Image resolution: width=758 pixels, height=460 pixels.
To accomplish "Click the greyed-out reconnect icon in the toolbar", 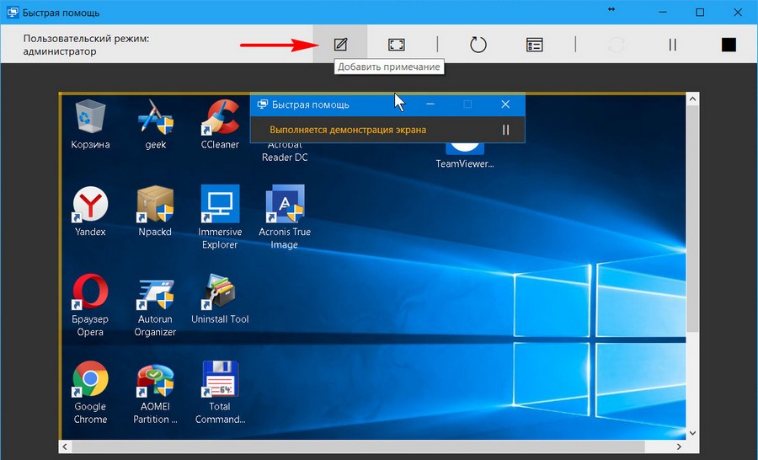I will 617,45.
